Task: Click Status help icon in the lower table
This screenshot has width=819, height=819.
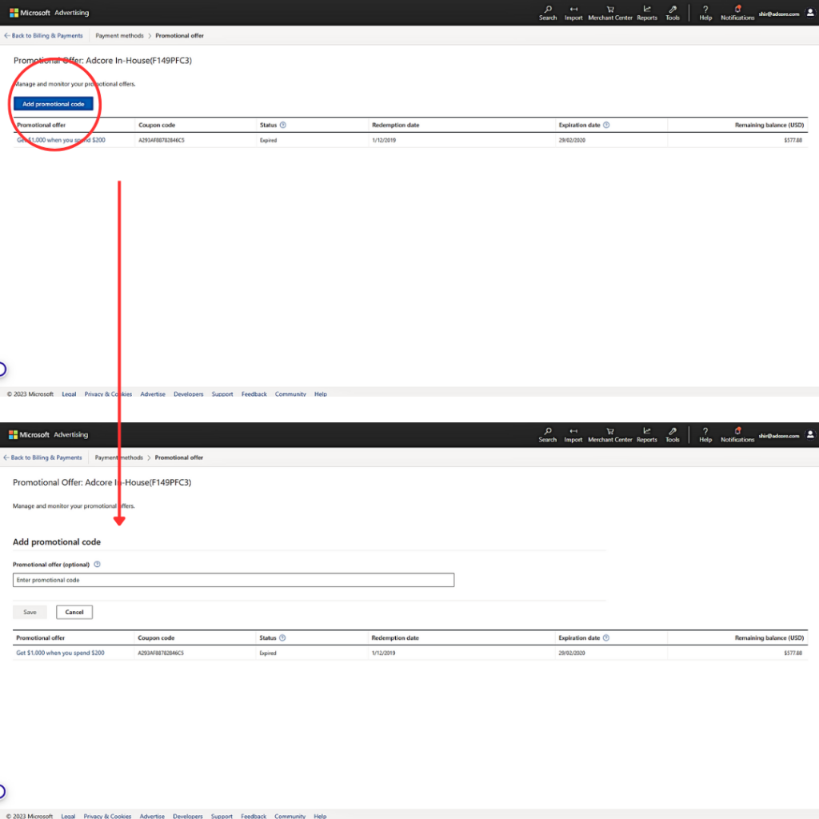Action: pos(282,638)
